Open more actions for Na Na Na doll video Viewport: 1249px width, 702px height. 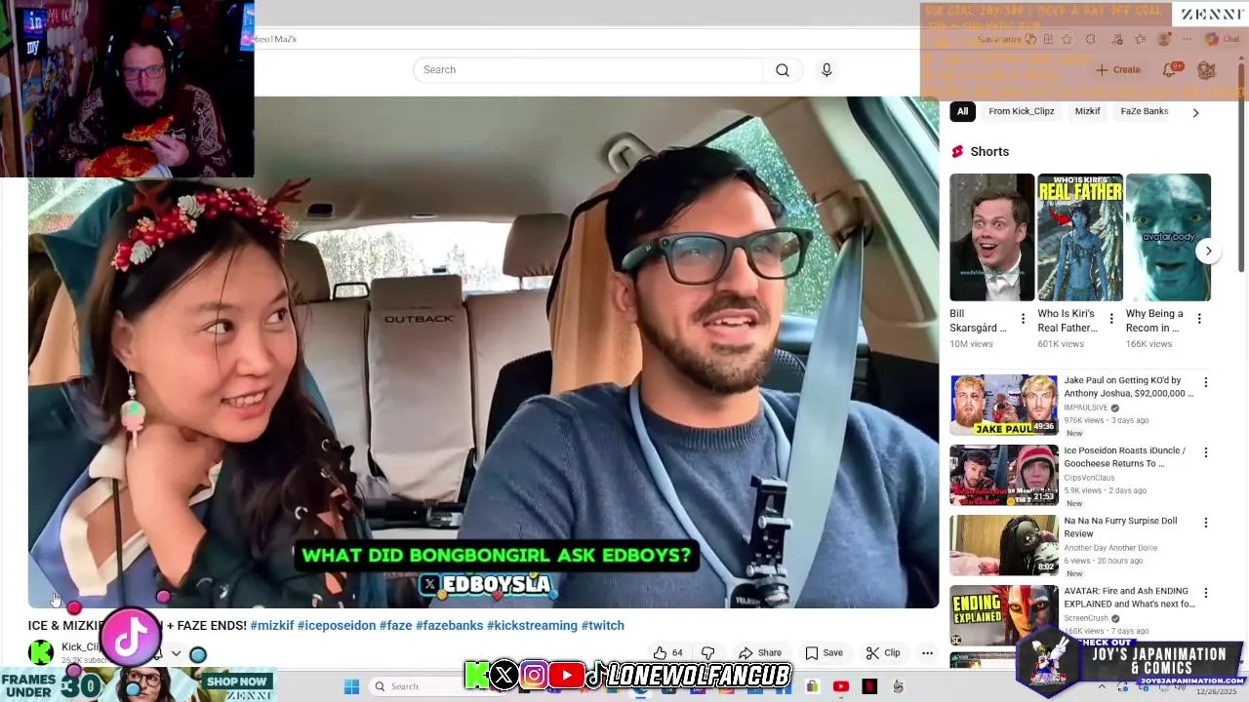point(1205,524)
